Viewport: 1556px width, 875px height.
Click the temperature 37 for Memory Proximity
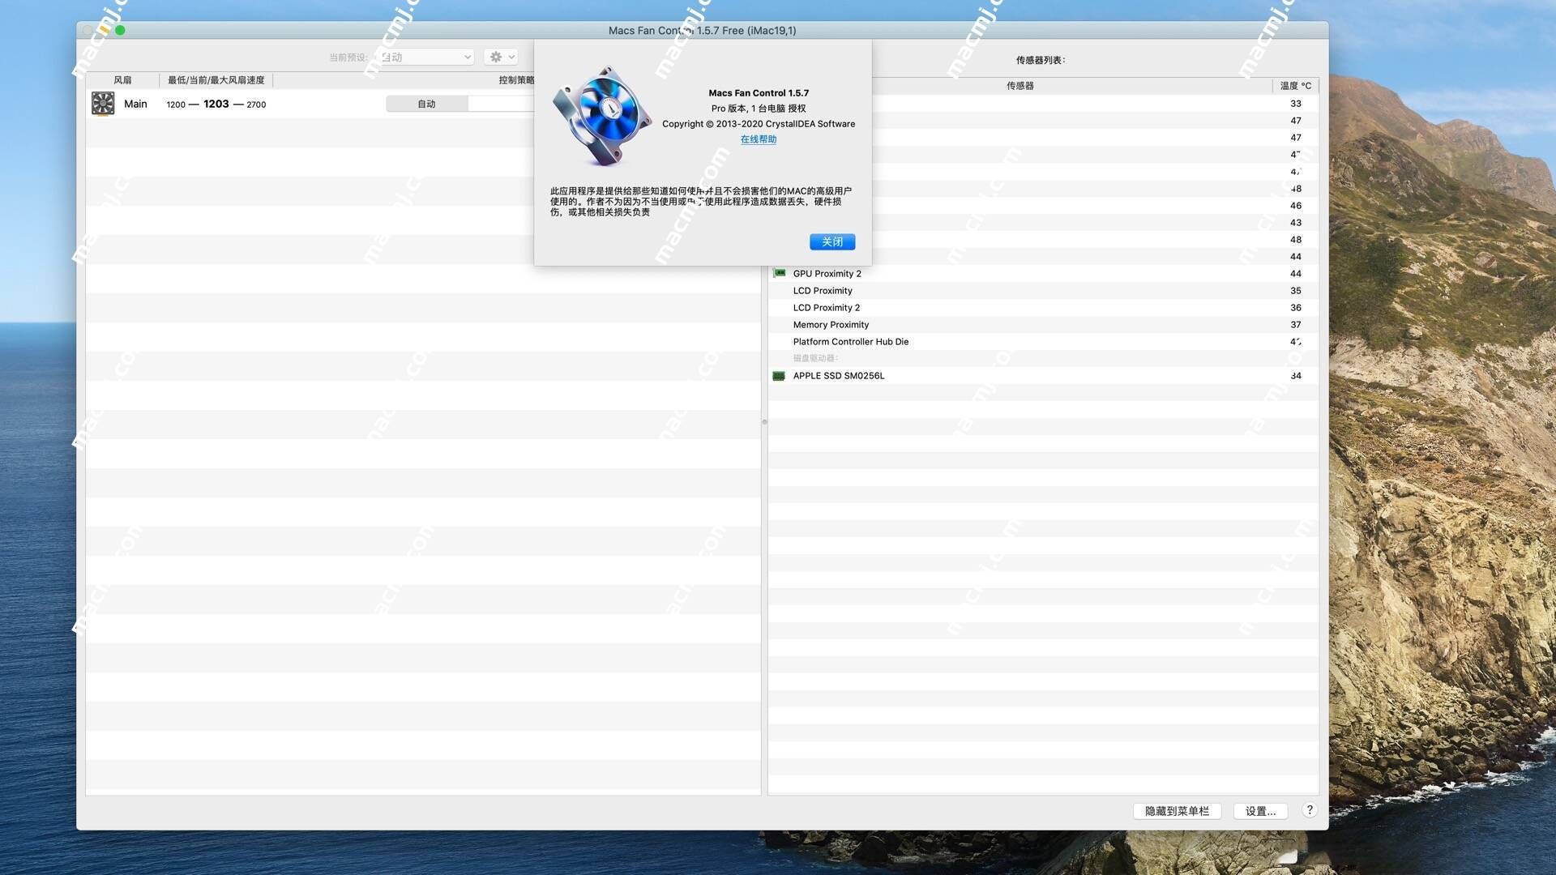tap(1296, 325)
